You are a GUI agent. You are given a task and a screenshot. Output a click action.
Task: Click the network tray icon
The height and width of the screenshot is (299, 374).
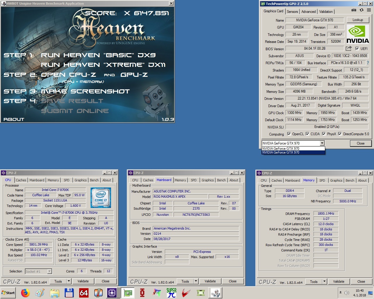coord(370,293)
